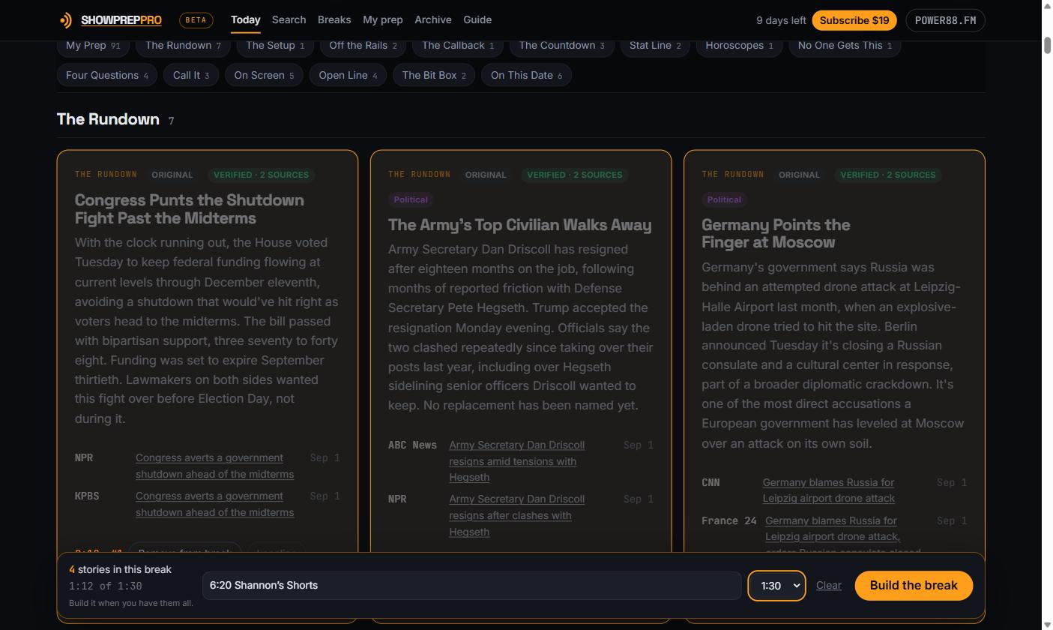Open NPR link about Driscoll clashes with Hegseth
The image size is (1053, 630).
(x=516, y=515)
